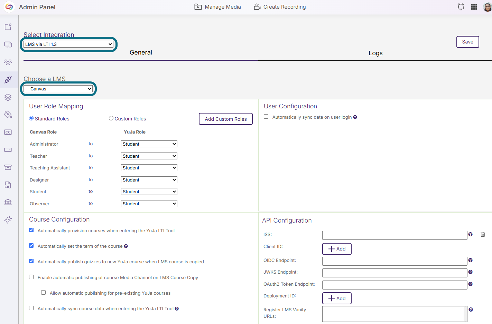492x324 pixels.
Task: Click the Manage Media video icon
Action: pos(198,7)
